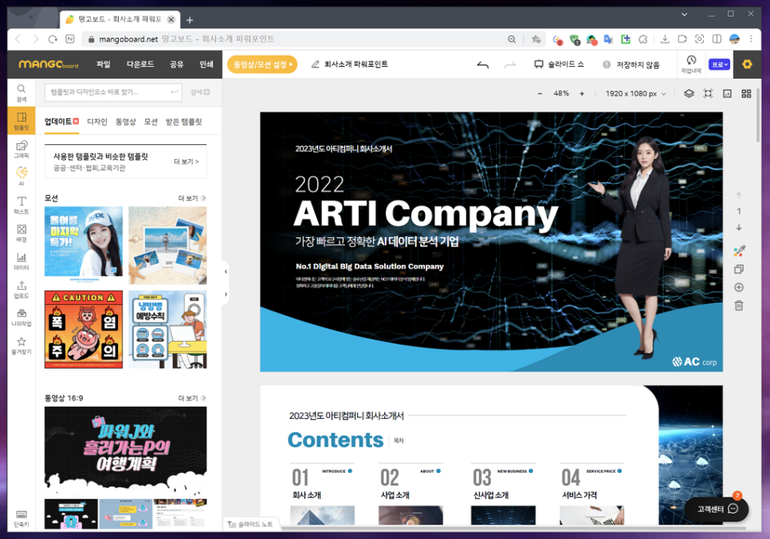
Task: Click the 동영상/모션 설정 button
Action: point(262,64)
